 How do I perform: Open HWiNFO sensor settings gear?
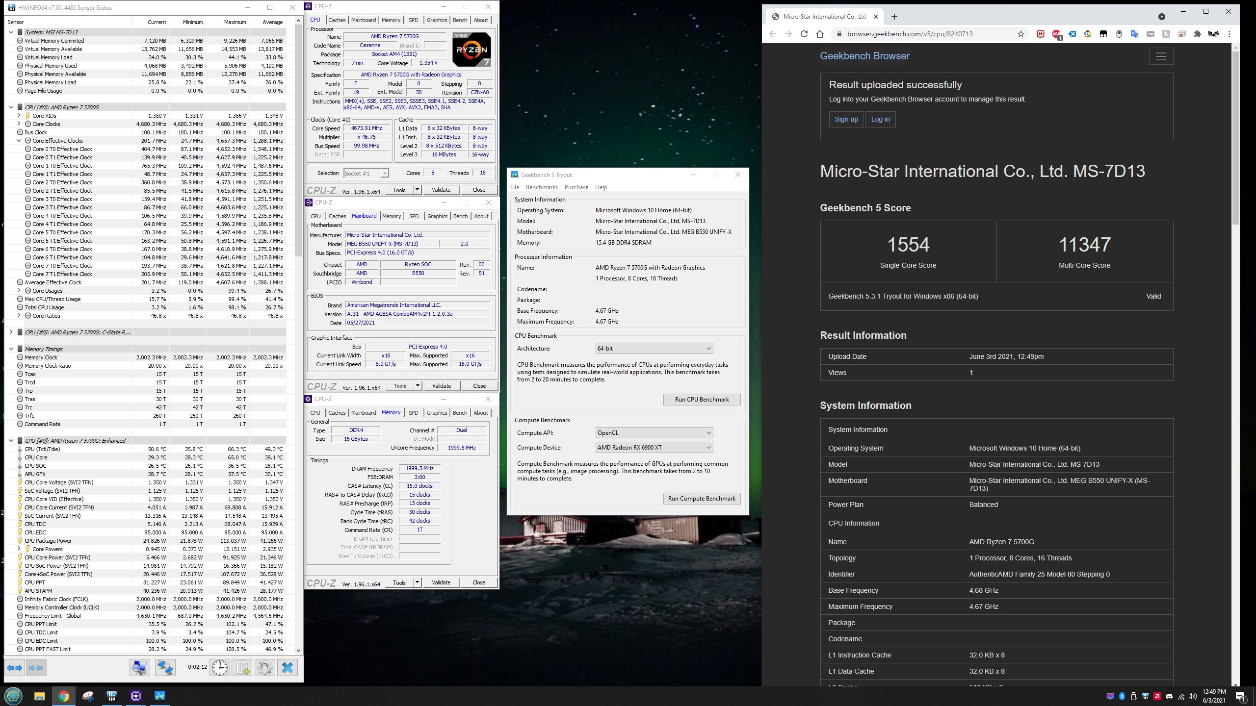point(264,668)
